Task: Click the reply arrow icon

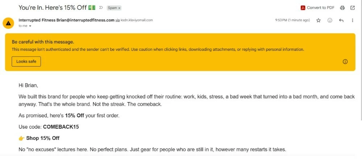Action: 341,21
